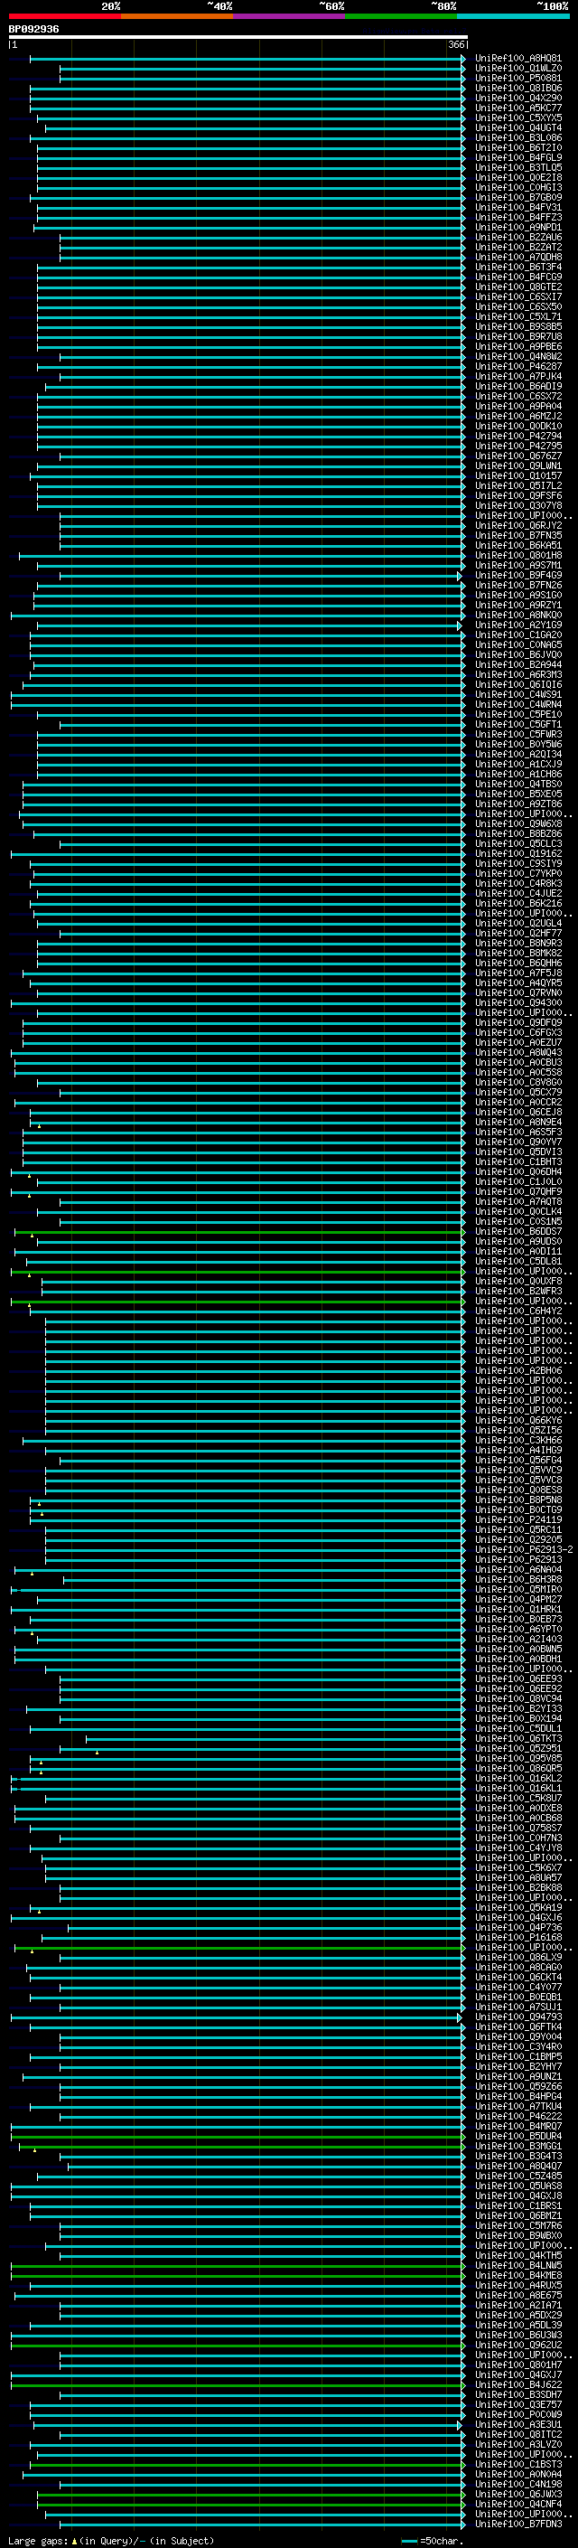The width and height of the screenshot is (578, 2548).
Task: Select label UniRef100_Q2HF77
Action: (518, 933)
